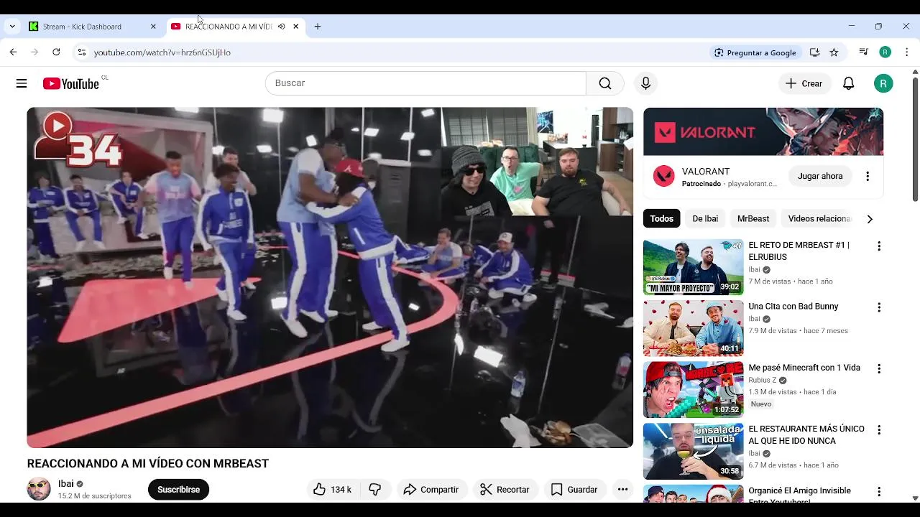
Task: Click the Valorant advertiser round logo
Action: pyautogui.click(x=663, y=176)
